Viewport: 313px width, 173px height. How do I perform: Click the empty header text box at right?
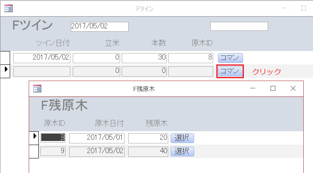pyautogui.click(x=239, y=26)
